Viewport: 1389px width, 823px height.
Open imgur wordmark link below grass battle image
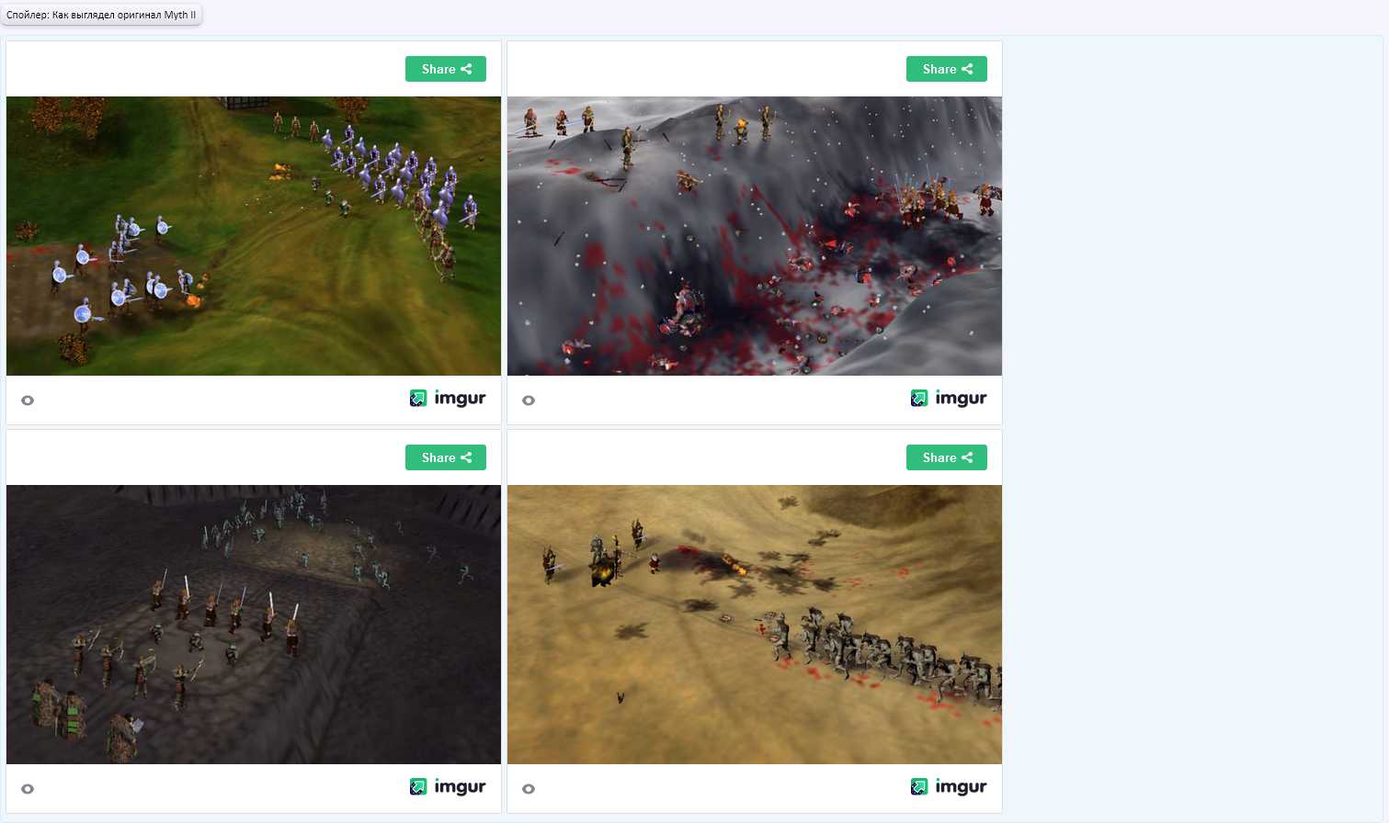[460, 398]
